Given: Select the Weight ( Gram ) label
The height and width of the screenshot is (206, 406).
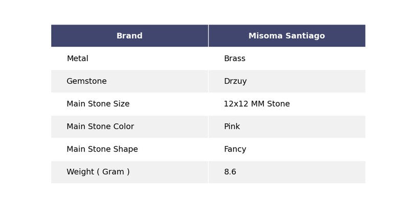Looking at the screenshot, I should (98, 172).
